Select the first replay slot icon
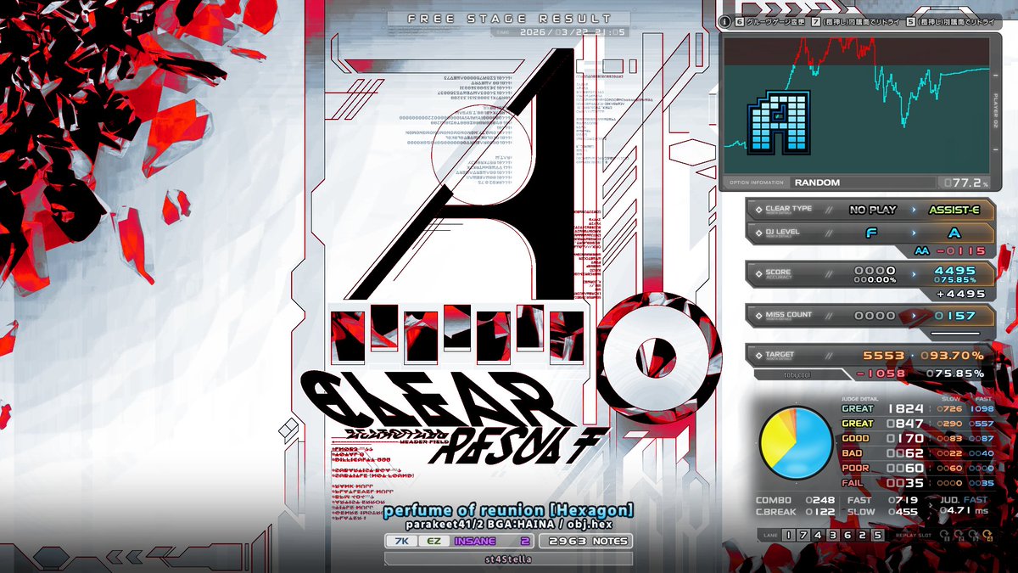Viewport: 1018px width, 573px height. [x=944, y=536]
